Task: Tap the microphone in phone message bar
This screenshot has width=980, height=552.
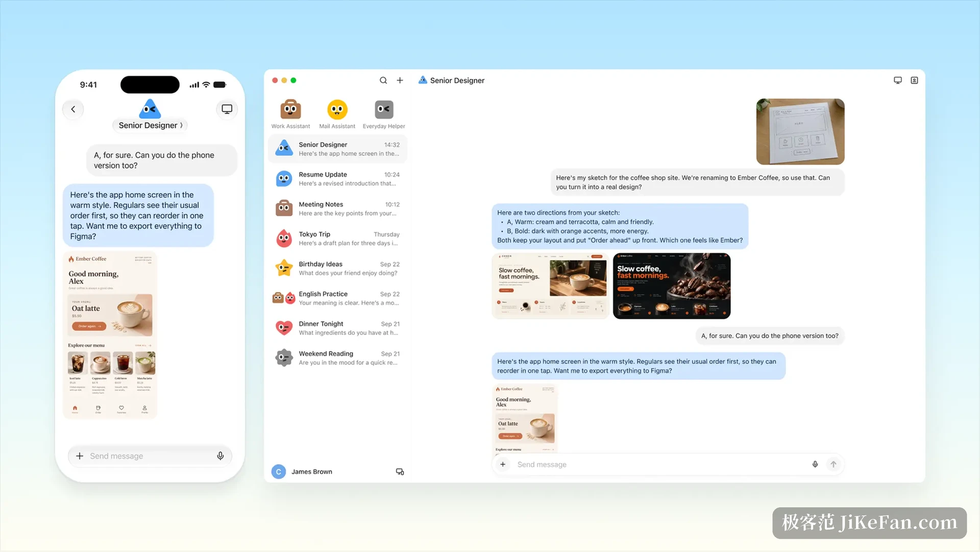Action: pos(220,456)
